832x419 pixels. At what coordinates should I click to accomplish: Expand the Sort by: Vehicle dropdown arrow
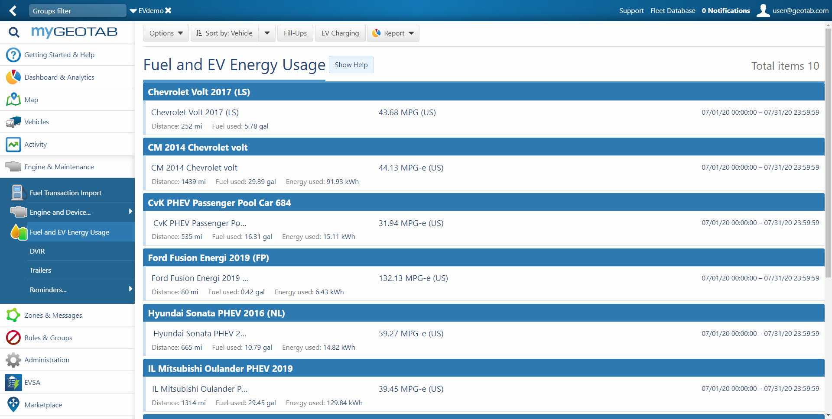tap(266, 33)
